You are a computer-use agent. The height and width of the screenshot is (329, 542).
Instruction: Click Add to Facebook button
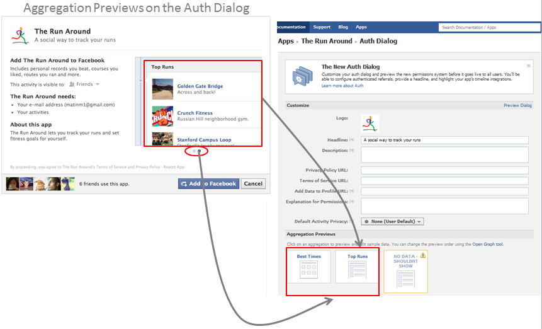[208, 183]
